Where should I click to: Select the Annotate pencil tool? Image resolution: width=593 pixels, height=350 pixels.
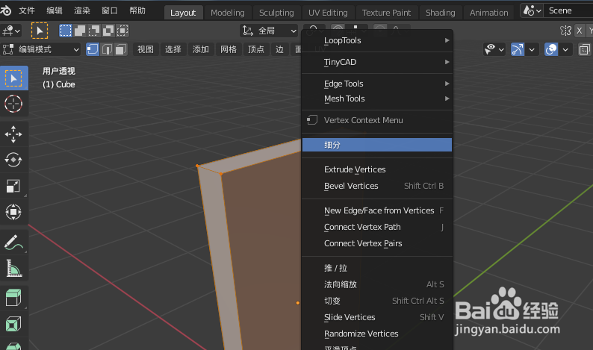[x=13, y=243]
